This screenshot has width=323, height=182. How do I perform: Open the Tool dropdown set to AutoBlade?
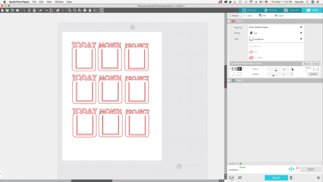[x=276, y=39]
